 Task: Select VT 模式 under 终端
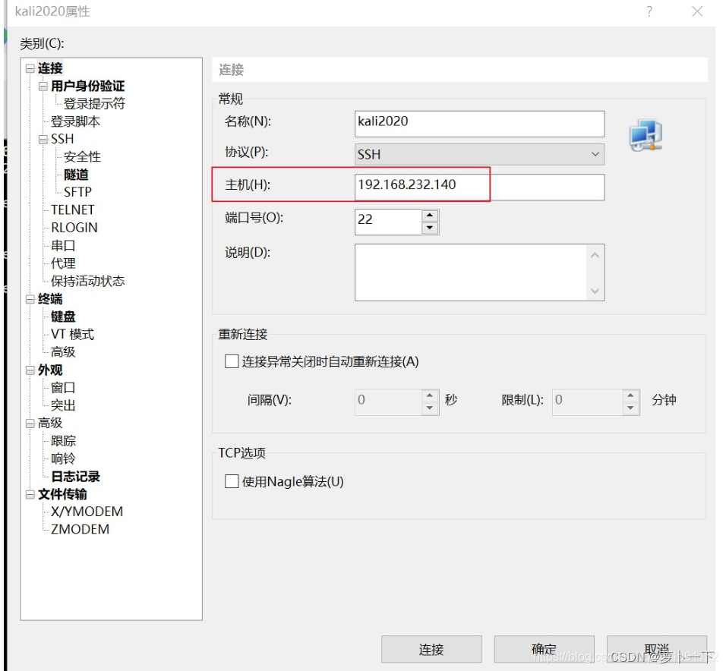click(72, 334)
